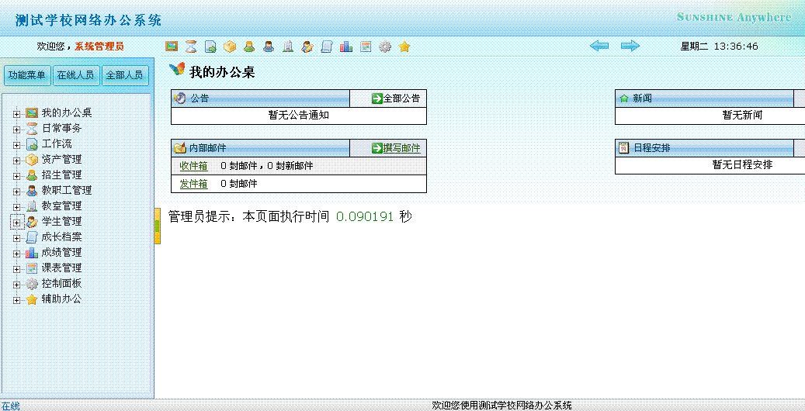Click the butterfly icon beside 我的办公桌 heading
The width and height of the screenshot is (805, 411).
(x=177, y=69)
